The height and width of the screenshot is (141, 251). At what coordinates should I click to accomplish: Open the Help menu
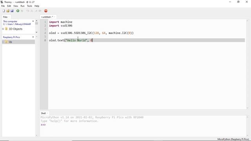(x=37, y=6)
